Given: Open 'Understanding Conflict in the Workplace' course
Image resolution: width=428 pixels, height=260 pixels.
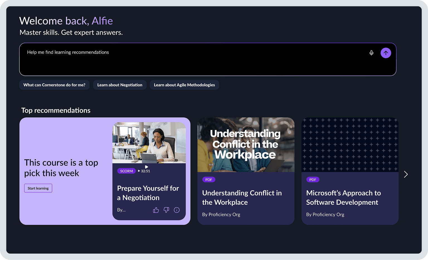Looking at the screenshot, I should pos(242,197).
